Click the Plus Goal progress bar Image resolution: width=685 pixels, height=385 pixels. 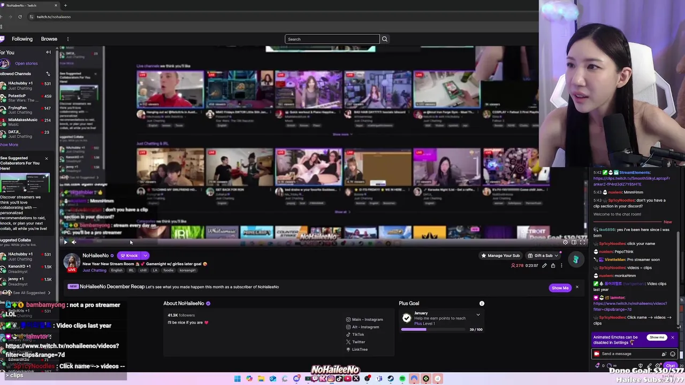coord(433,329)
